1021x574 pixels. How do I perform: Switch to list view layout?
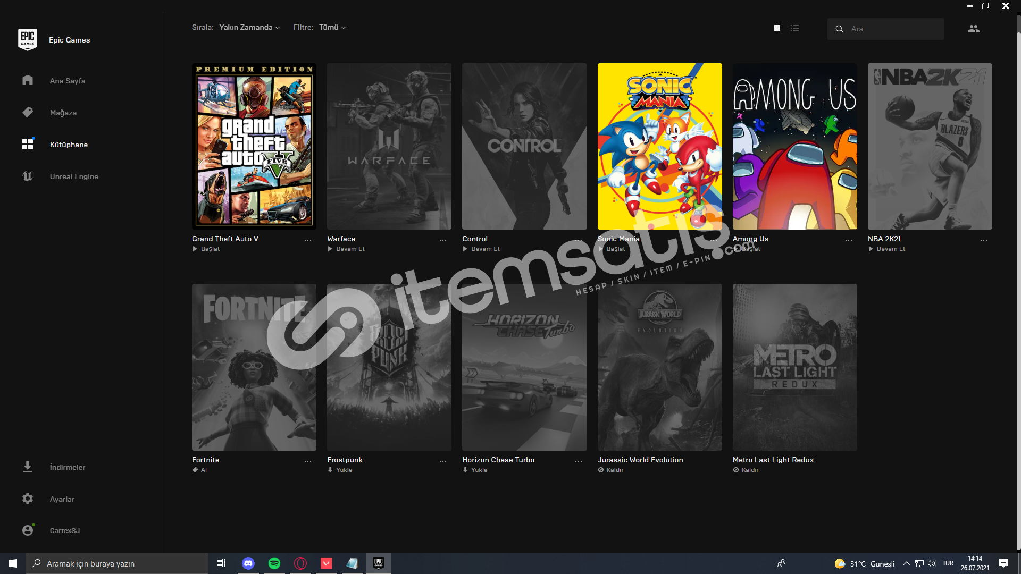coord(794,28)
